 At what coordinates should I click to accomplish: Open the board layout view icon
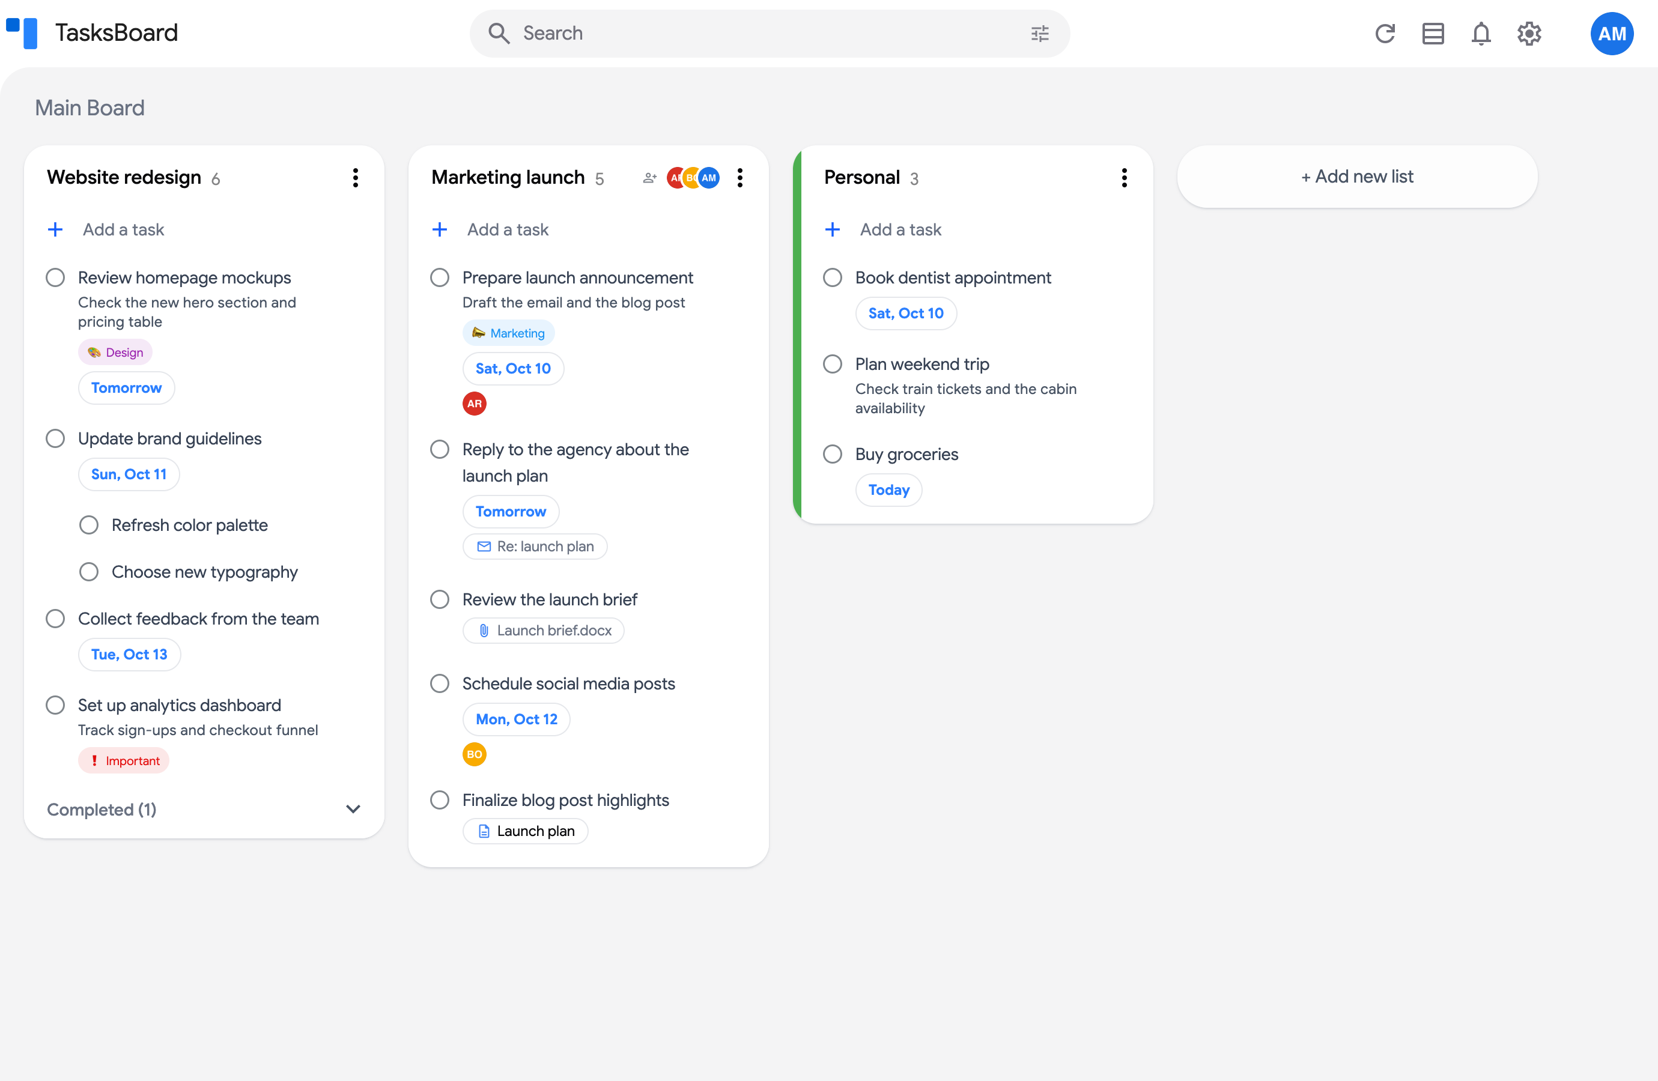pyautogui.click(x=1433, y=34)
